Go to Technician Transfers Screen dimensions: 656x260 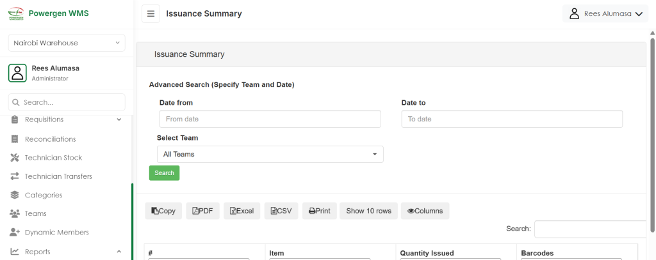[58, 176]
